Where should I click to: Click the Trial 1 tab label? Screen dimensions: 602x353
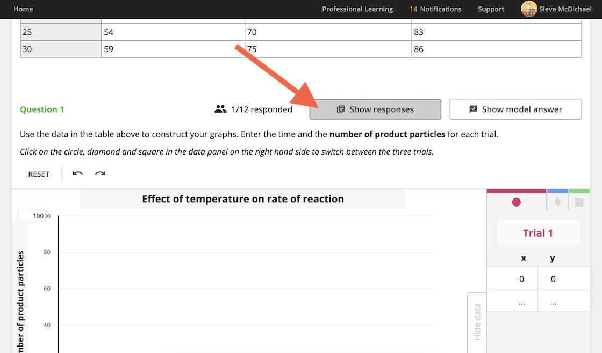pos(538,232)
